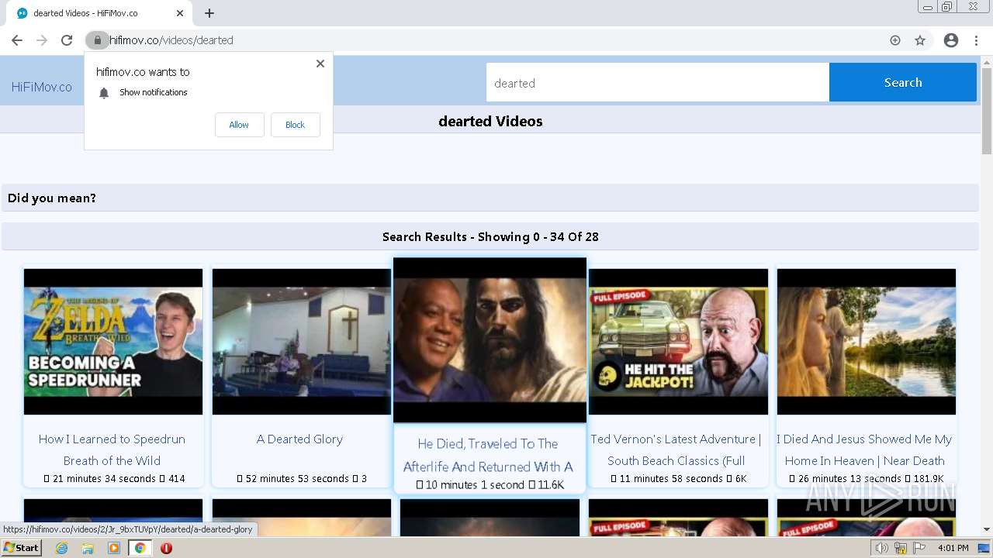993x558 pixels.
Task: Click the install plus icon in address bar
Action: 895,40
